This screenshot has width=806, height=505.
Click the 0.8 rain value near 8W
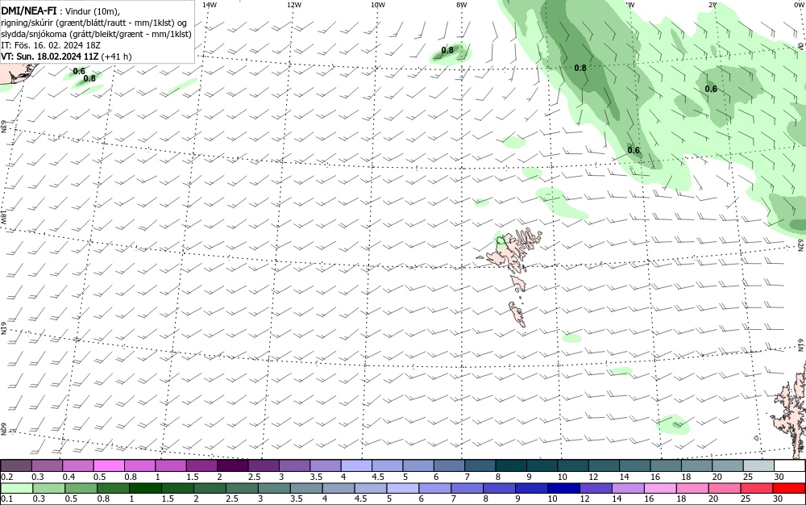click(x=447, y=50)
